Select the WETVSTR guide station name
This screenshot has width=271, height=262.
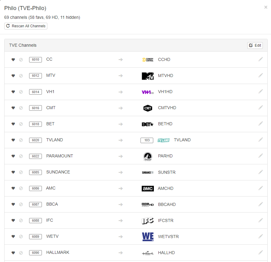click(x=168, y=237)
